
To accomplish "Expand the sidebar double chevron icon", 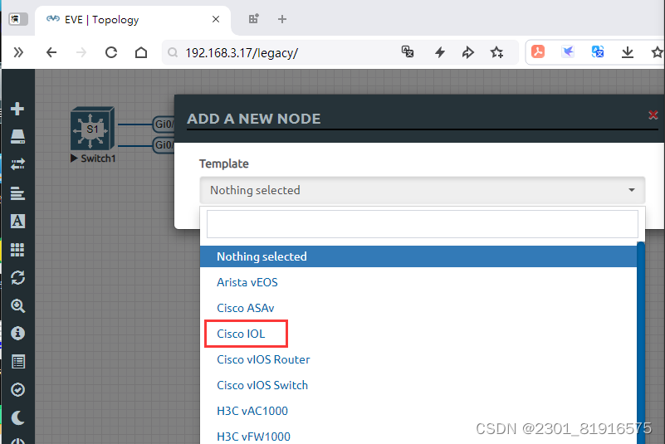I will point(18,52).
